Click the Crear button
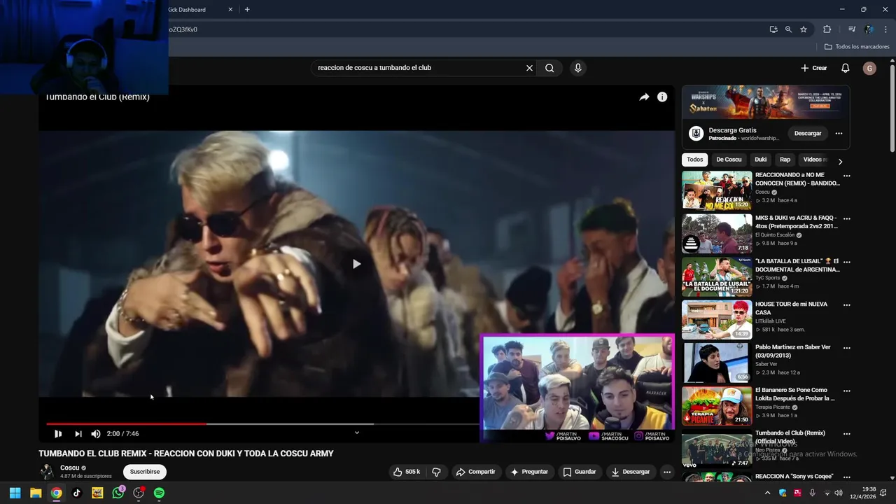The image size is (896, 504). point(814,68)
